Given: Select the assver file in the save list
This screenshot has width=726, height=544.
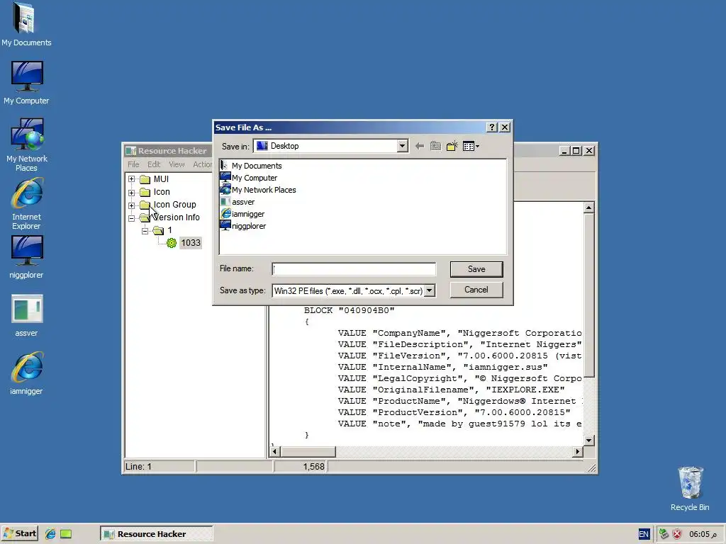Looking at the screenshot, I should tap(238, 202).
